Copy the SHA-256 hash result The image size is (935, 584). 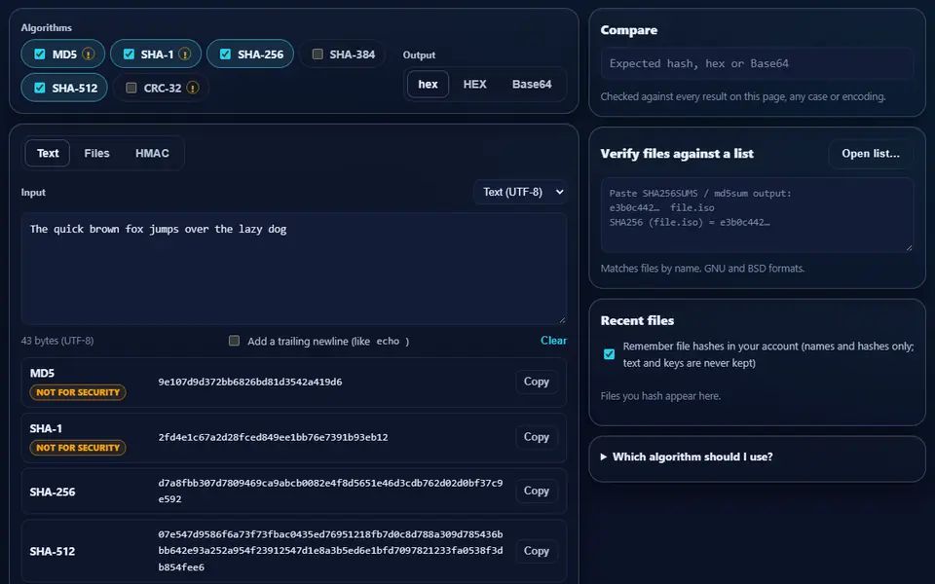(536, 491)
